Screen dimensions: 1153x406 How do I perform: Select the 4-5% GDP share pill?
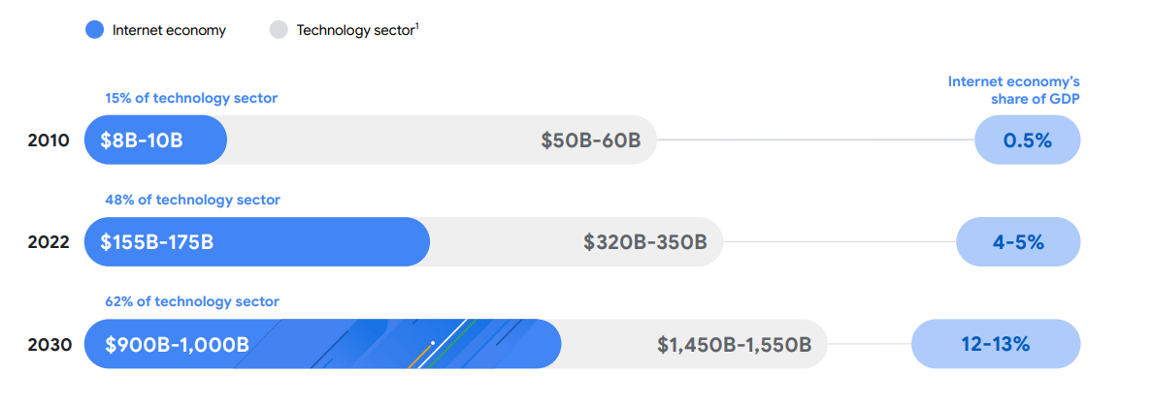point(1018,241)
